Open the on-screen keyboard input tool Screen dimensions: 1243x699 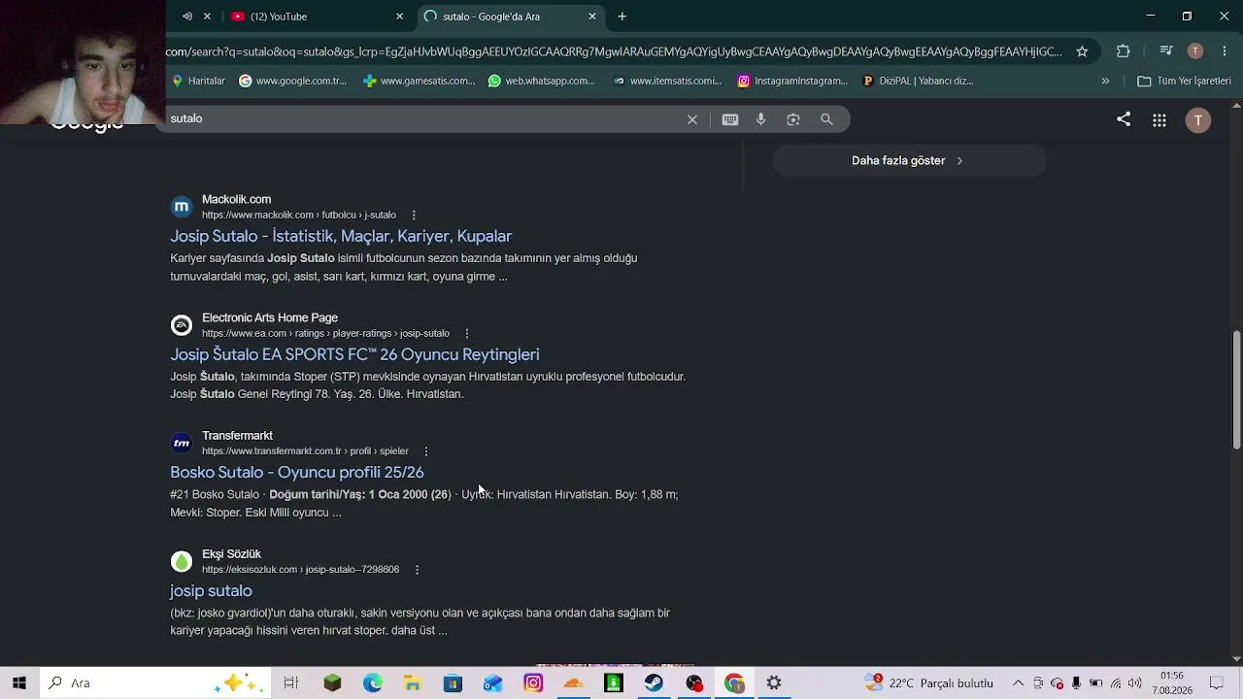[730, 119]
